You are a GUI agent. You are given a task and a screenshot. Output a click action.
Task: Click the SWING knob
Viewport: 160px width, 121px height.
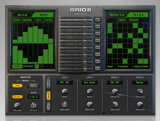(17, 106)
